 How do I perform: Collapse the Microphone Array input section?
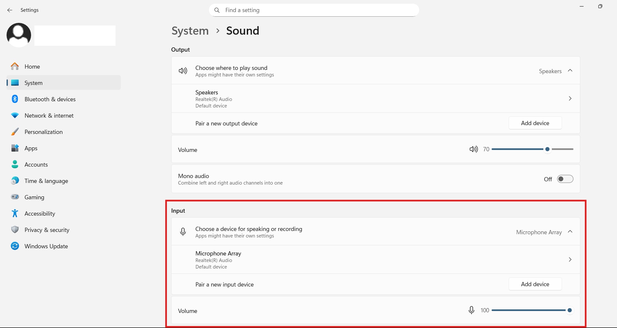coord(571,232)
